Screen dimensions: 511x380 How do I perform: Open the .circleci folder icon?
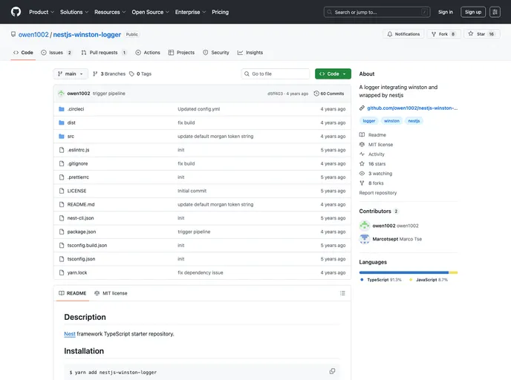[x=61, y=109]
